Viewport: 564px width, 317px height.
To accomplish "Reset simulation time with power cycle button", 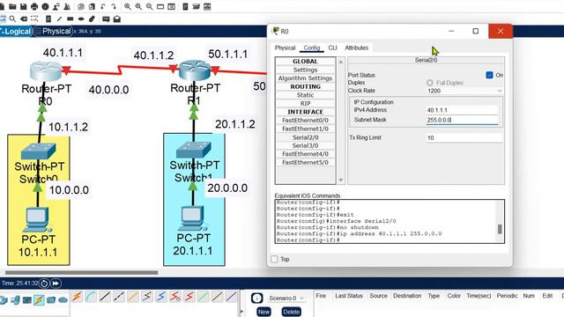I will point(44,284).
